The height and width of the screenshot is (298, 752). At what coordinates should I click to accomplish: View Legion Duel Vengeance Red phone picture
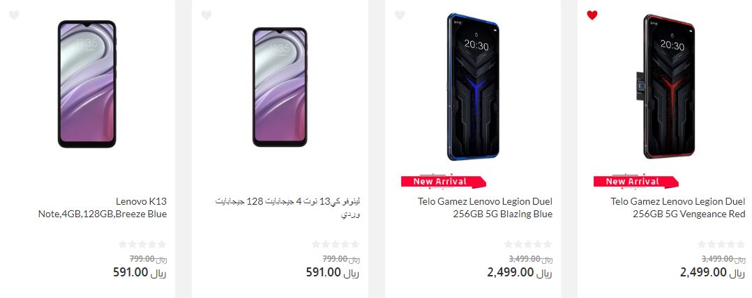[x=666, y=87]
